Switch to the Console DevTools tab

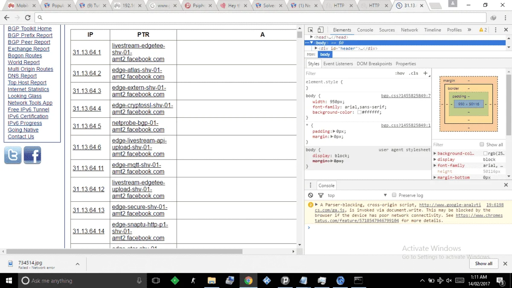tap(365, 30)
